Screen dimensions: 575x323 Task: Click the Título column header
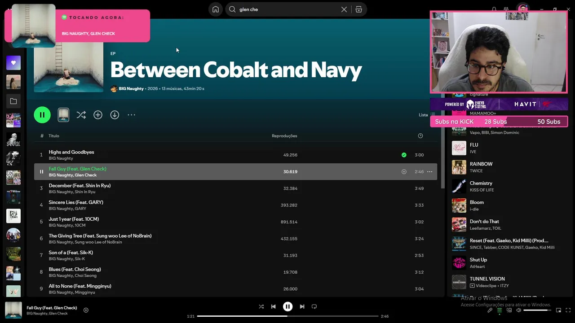pyautogui.click(x=54, y=136)
